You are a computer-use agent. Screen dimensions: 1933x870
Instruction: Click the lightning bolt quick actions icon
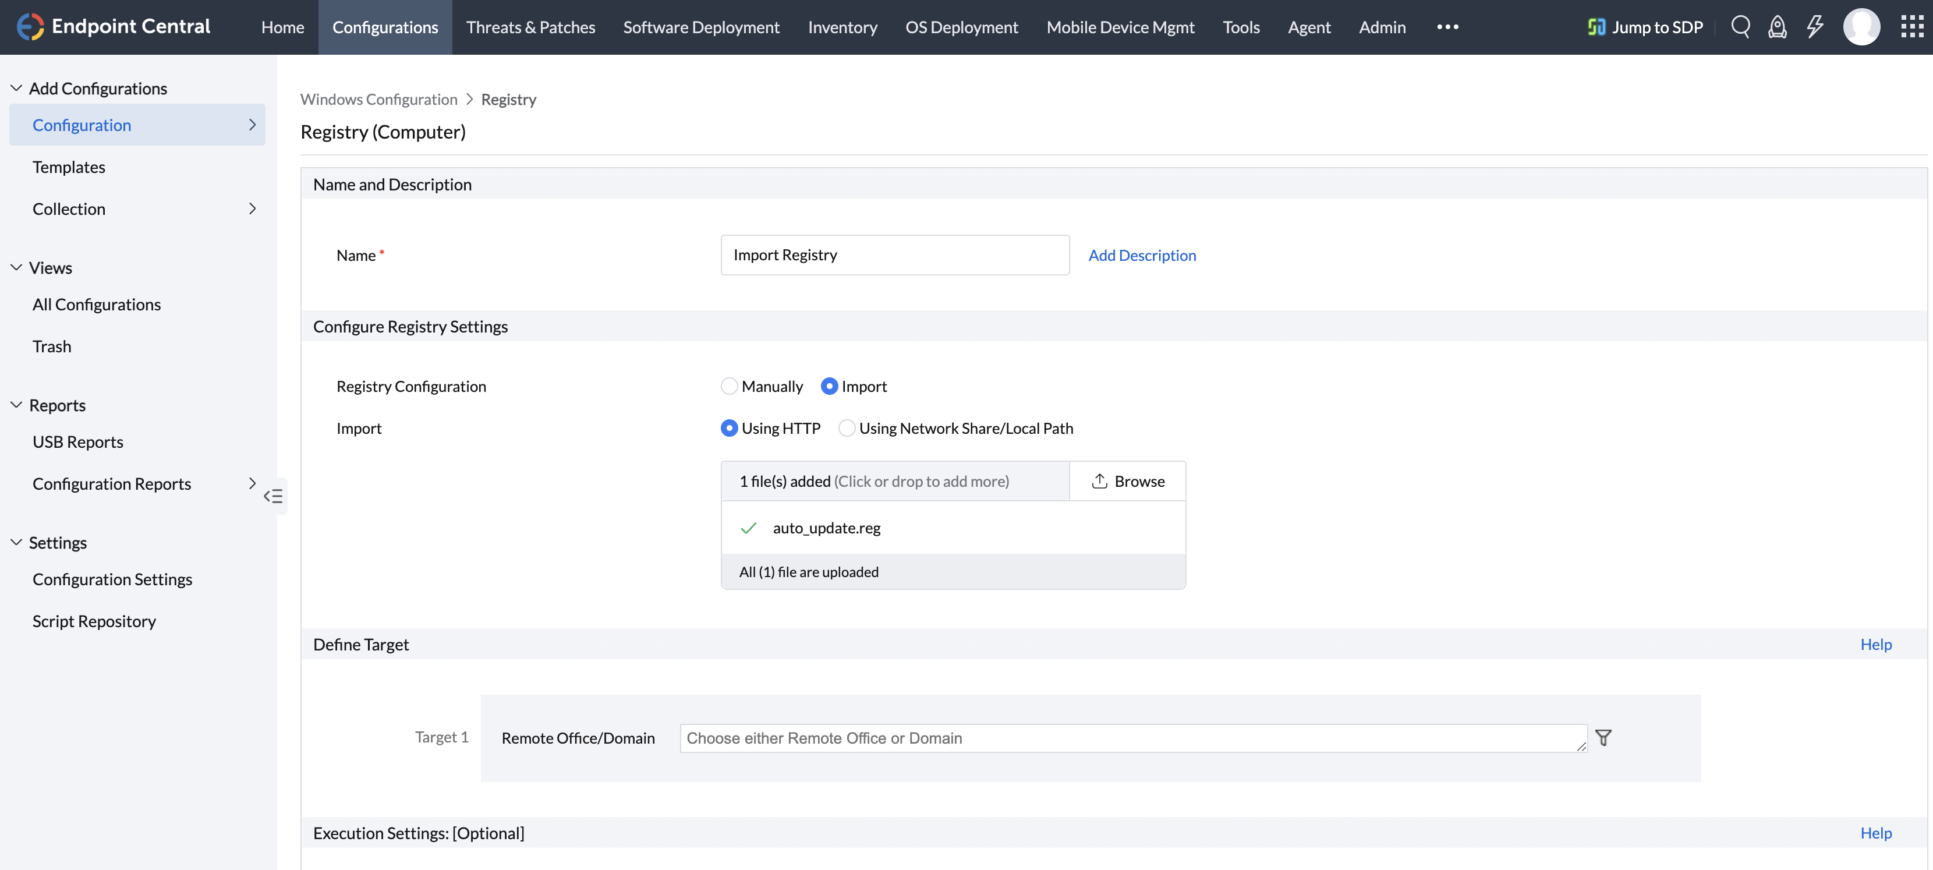coord(1814,27)
